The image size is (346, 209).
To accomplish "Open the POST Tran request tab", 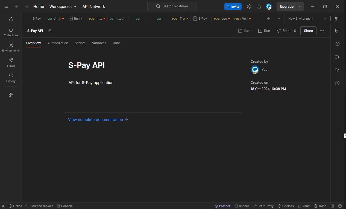I will tap(180, 19).
